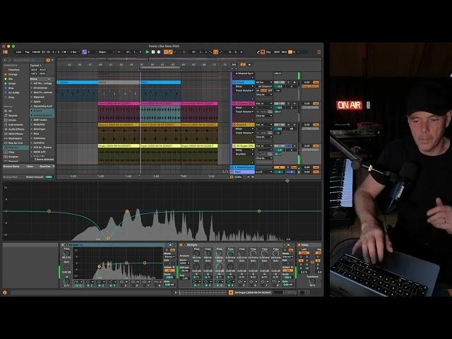Click the info icon in bottom-left corner

point(5,292)
